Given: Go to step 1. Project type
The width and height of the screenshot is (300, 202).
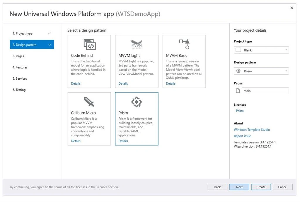Looking at the screenshot, I should (32, 33).
